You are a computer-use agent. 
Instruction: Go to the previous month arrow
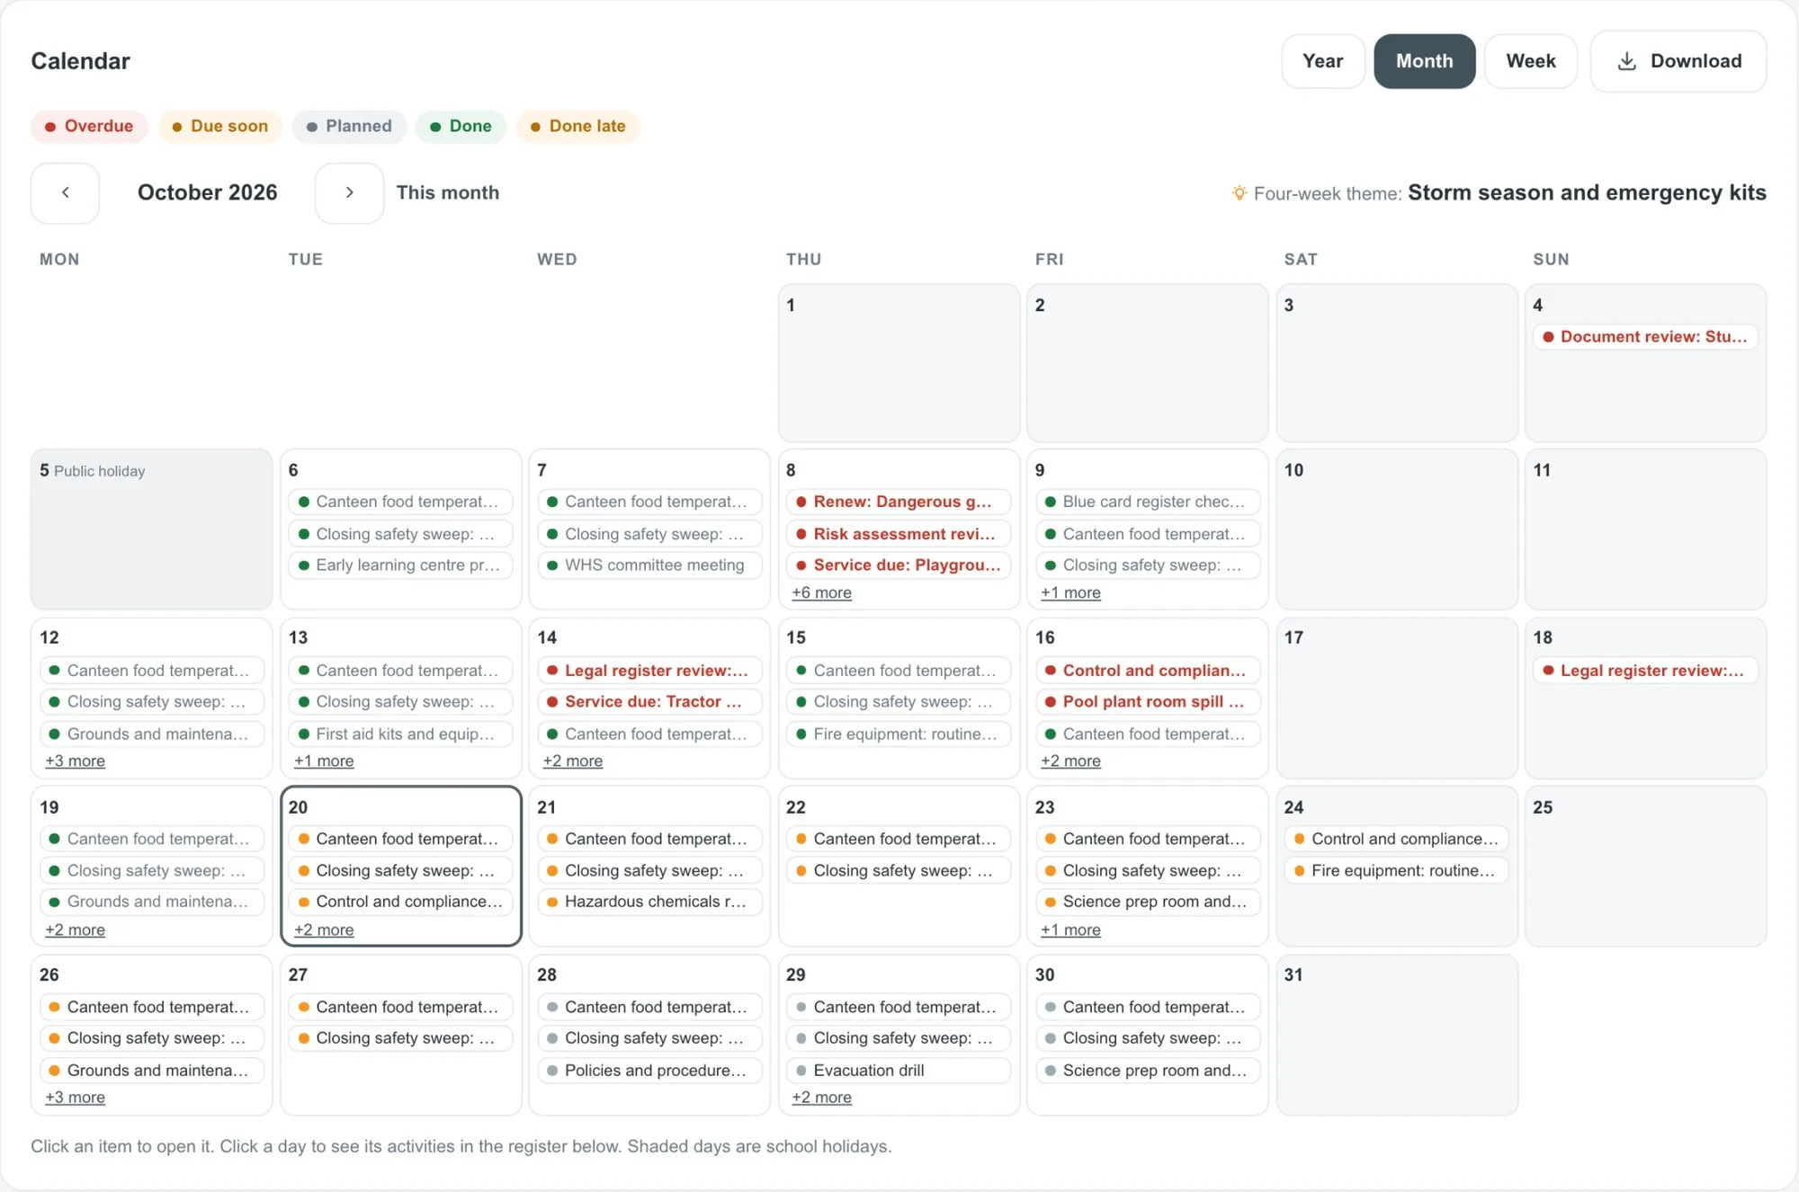[65, 192]
